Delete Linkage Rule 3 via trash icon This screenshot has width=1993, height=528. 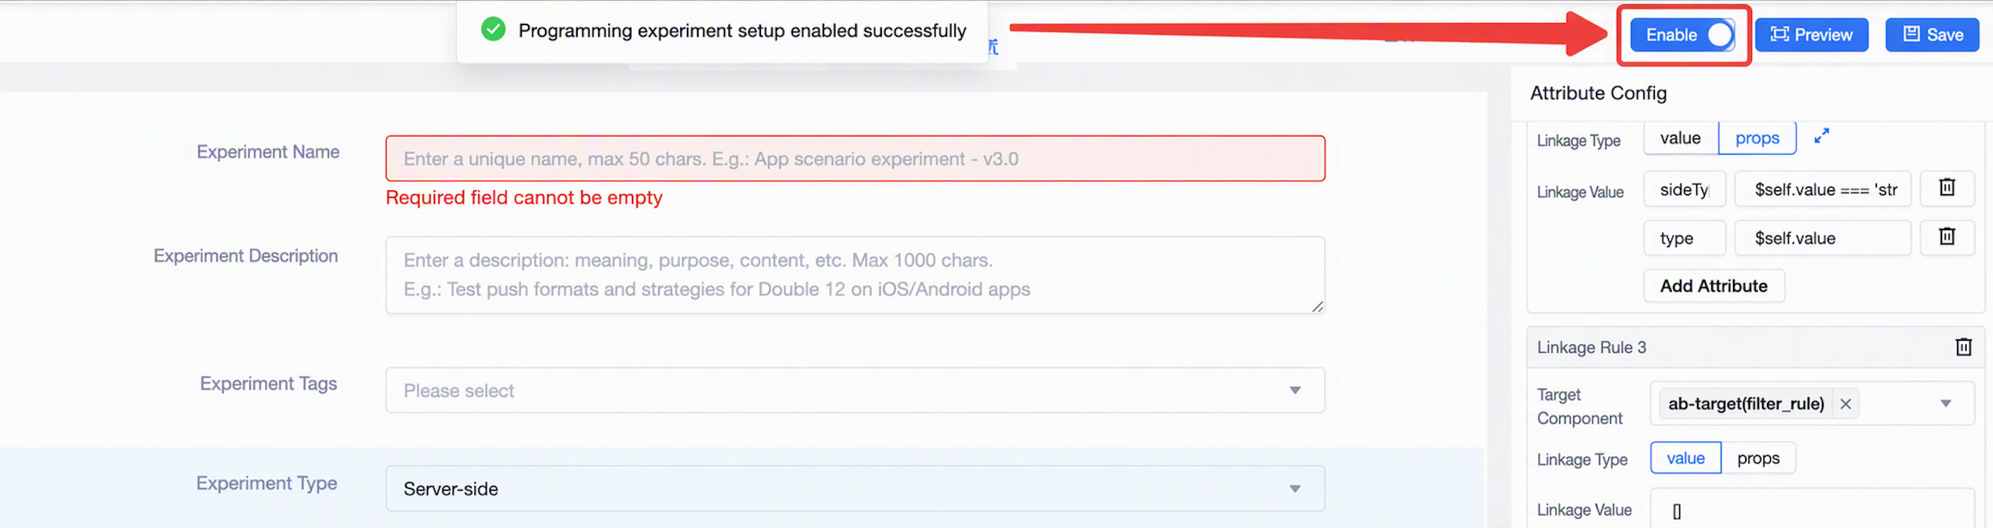click(1963, 347)
